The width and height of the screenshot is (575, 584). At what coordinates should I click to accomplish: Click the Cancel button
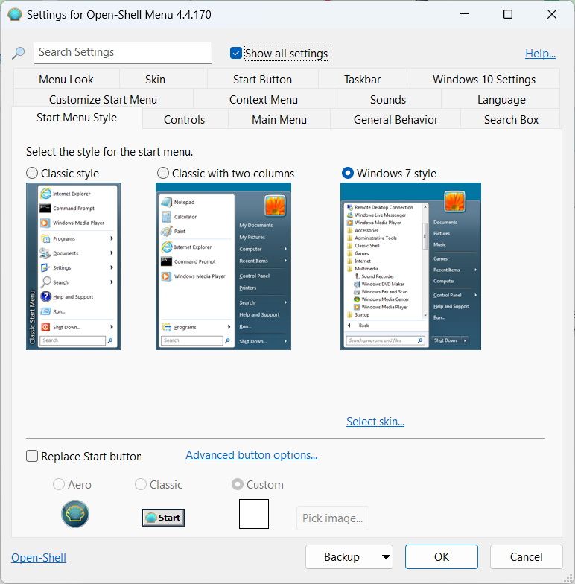coord(526,557)
